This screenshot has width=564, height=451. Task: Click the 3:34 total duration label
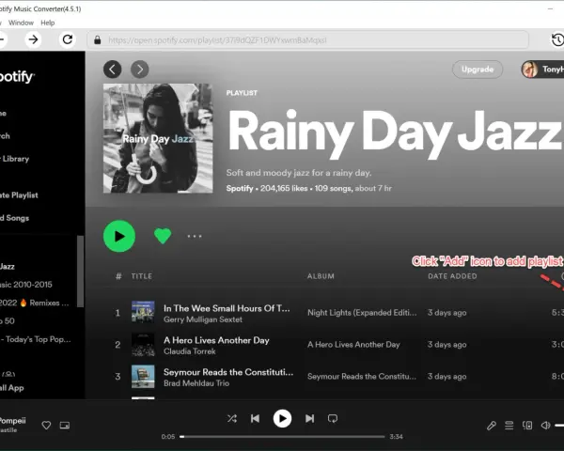(396, 437)
